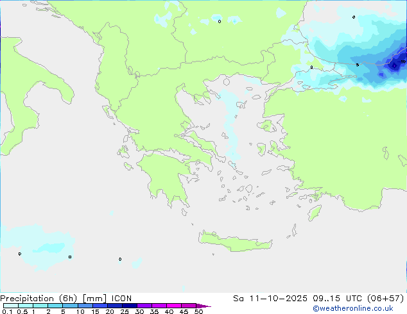This screenshot has width=407, height=314.
Task: Select the 35–40 mm legend swatch
Action: [159, 306]
